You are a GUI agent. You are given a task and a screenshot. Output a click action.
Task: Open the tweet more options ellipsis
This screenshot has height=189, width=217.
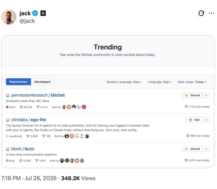(x=212, y=13)
